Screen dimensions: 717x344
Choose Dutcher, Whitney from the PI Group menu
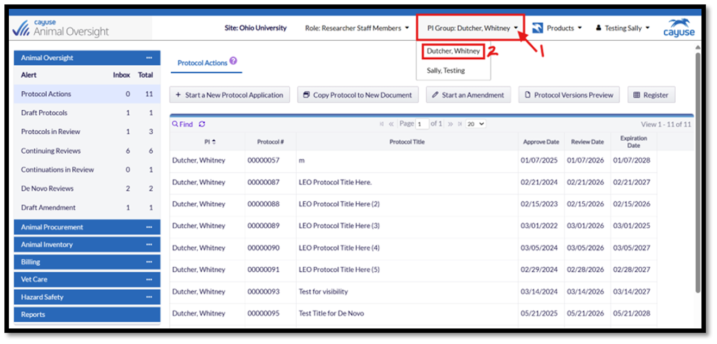click(x=453, y=51)
